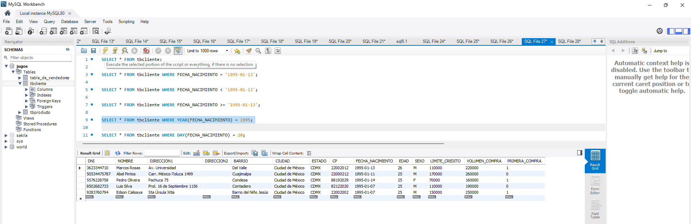
Task: Select the Result Grid view button
Action: tap(595, 161)
